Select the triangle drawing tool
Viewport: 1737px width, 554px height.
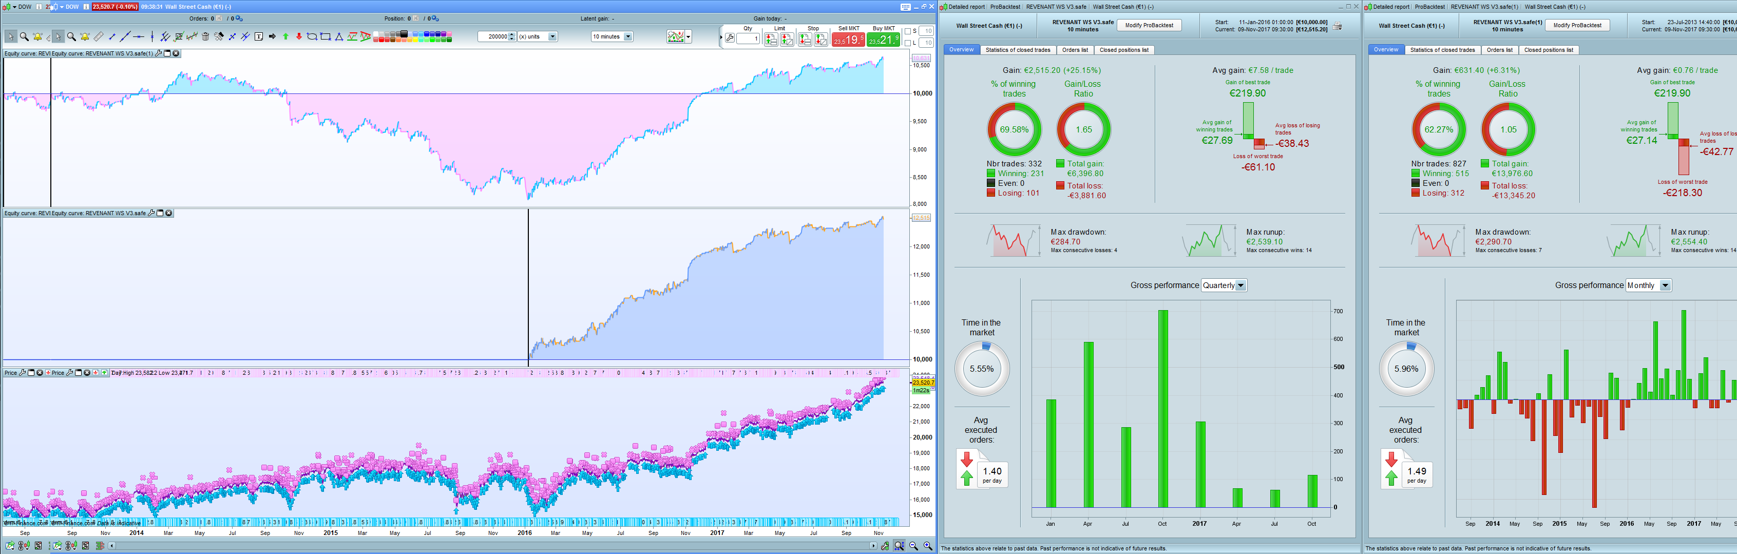[x=339, y=36]
